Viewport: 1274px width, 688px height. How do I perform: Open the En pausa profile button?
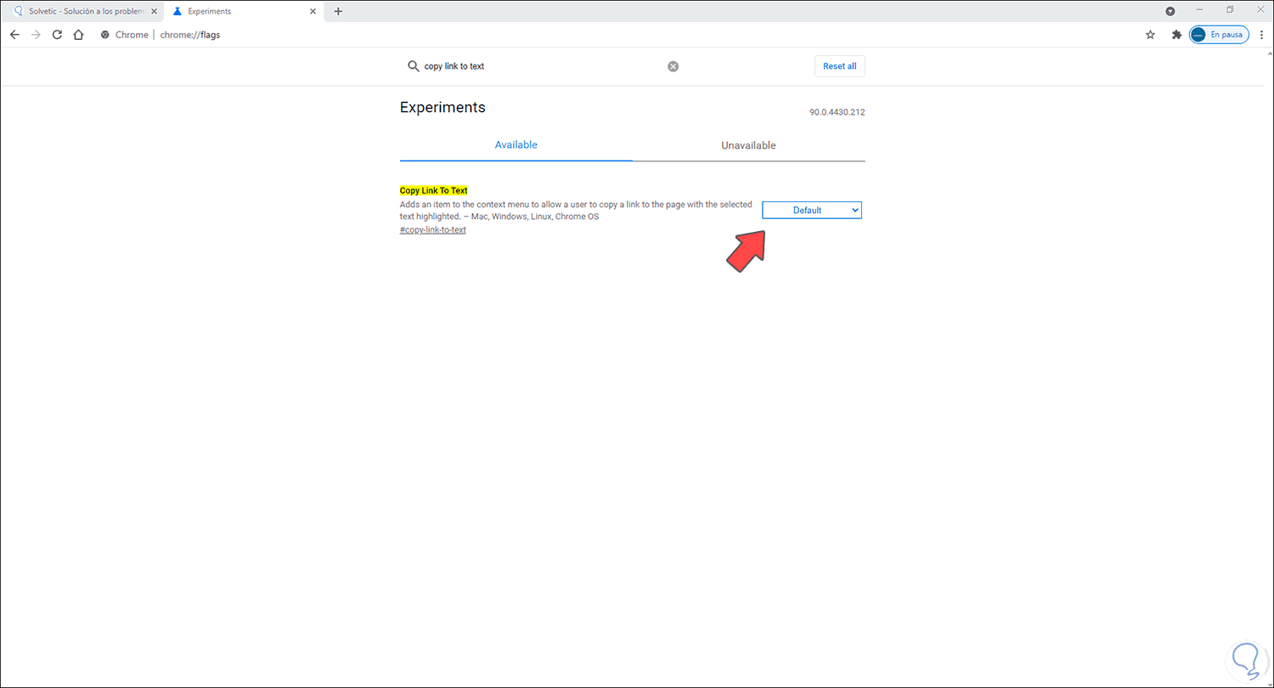coord(1219,35)
